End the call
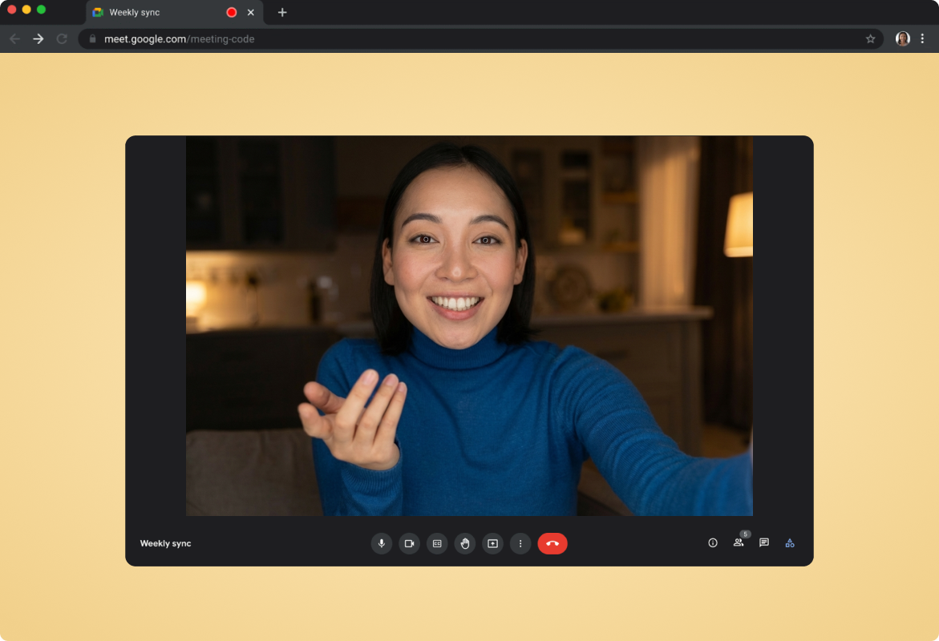Image resolution: width=939 pixels, height=641 pixels. tap(552, 543)
